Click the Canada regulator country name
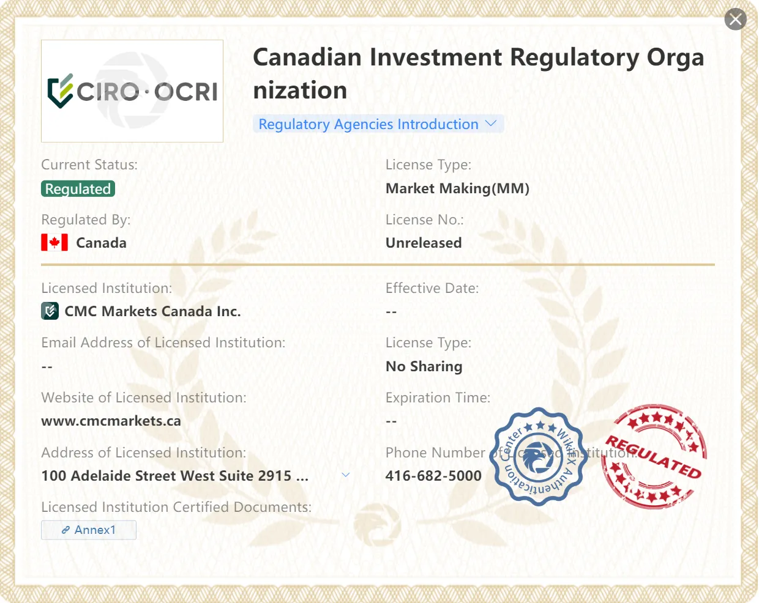The width and height of the screenshot is (759, 603). tap(101, 243)
